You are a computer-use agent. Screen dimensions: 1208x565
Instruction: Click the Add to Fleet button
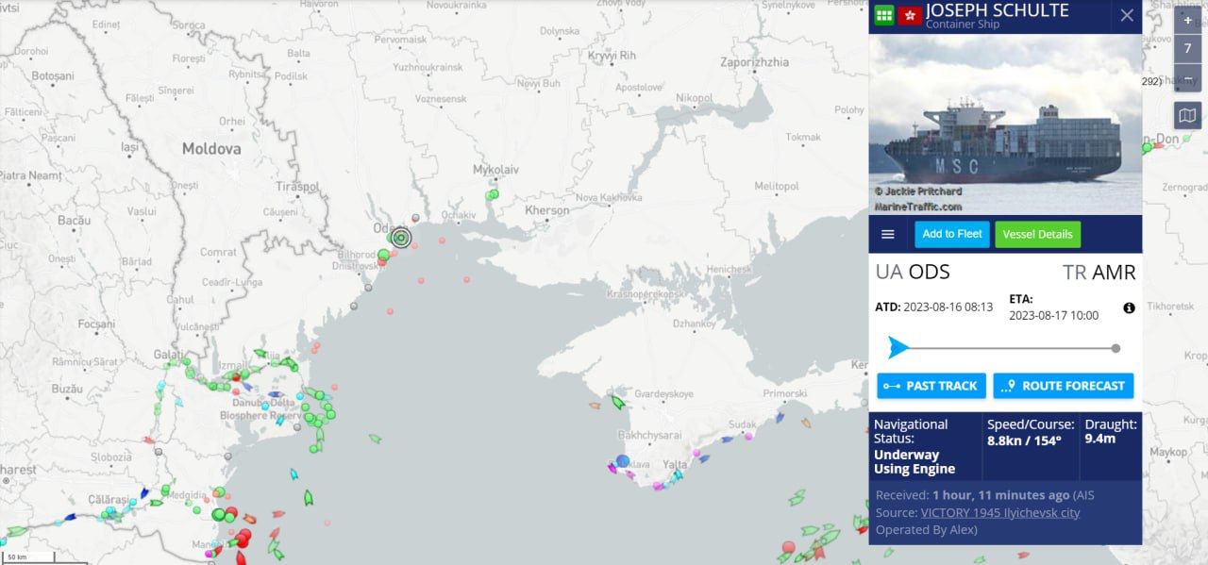tap(951, 234)
